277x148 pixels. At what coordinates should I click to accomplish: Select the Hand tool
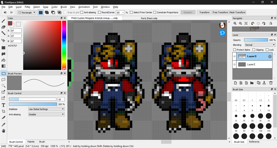3,131
